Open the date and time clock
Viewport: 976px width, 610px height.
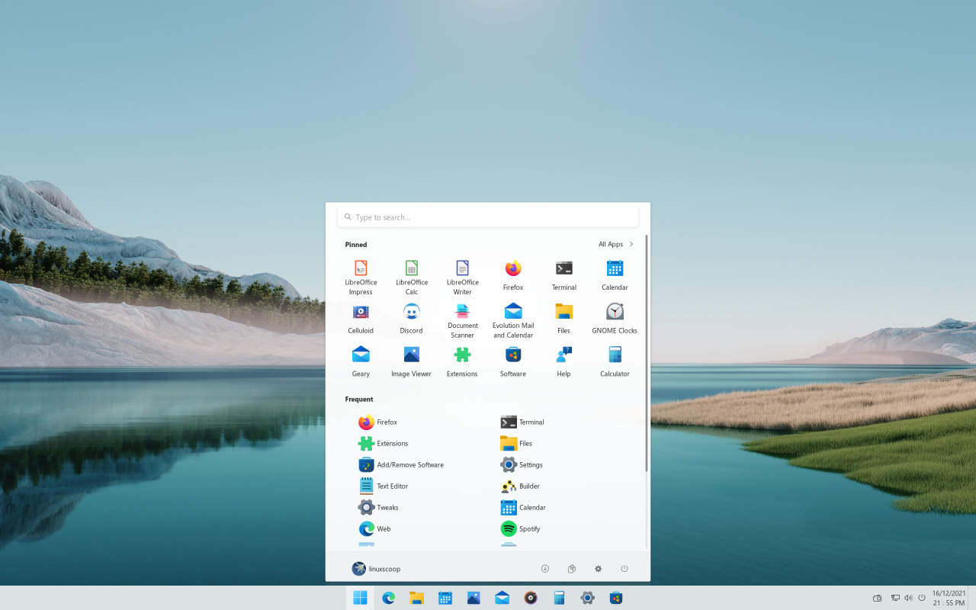(x=949, y=598)
